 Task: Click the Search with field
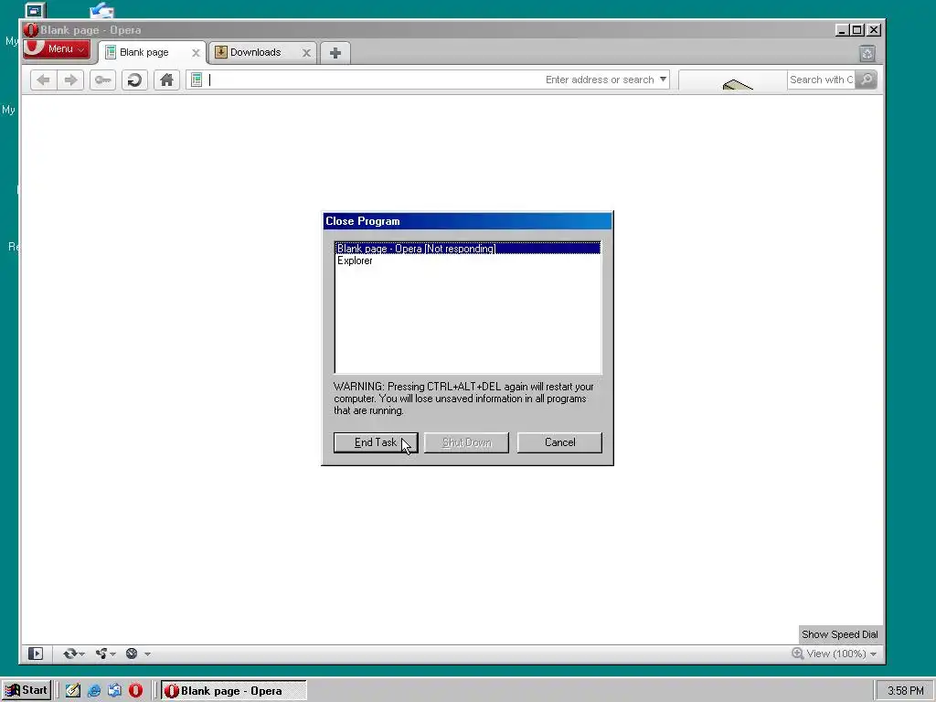tap(821, 80)
